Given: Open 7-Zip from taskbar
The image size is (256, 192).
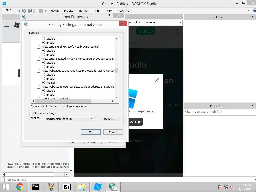Looking at the screenshot, I should (66, 187).
